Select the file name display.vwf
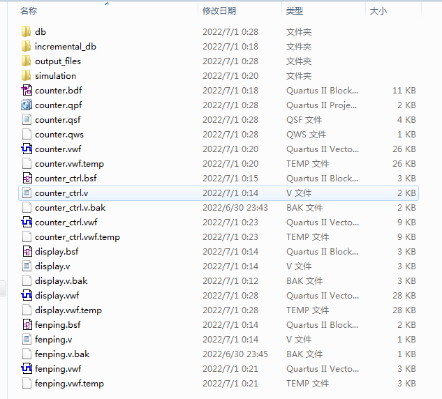Screen dimensions: 442x399 [x=57, y=296]
